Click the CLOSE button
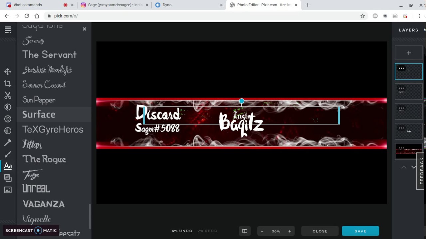Image resolution: width=426 pixels, height=239 pixels. click(x=320, y=231)
